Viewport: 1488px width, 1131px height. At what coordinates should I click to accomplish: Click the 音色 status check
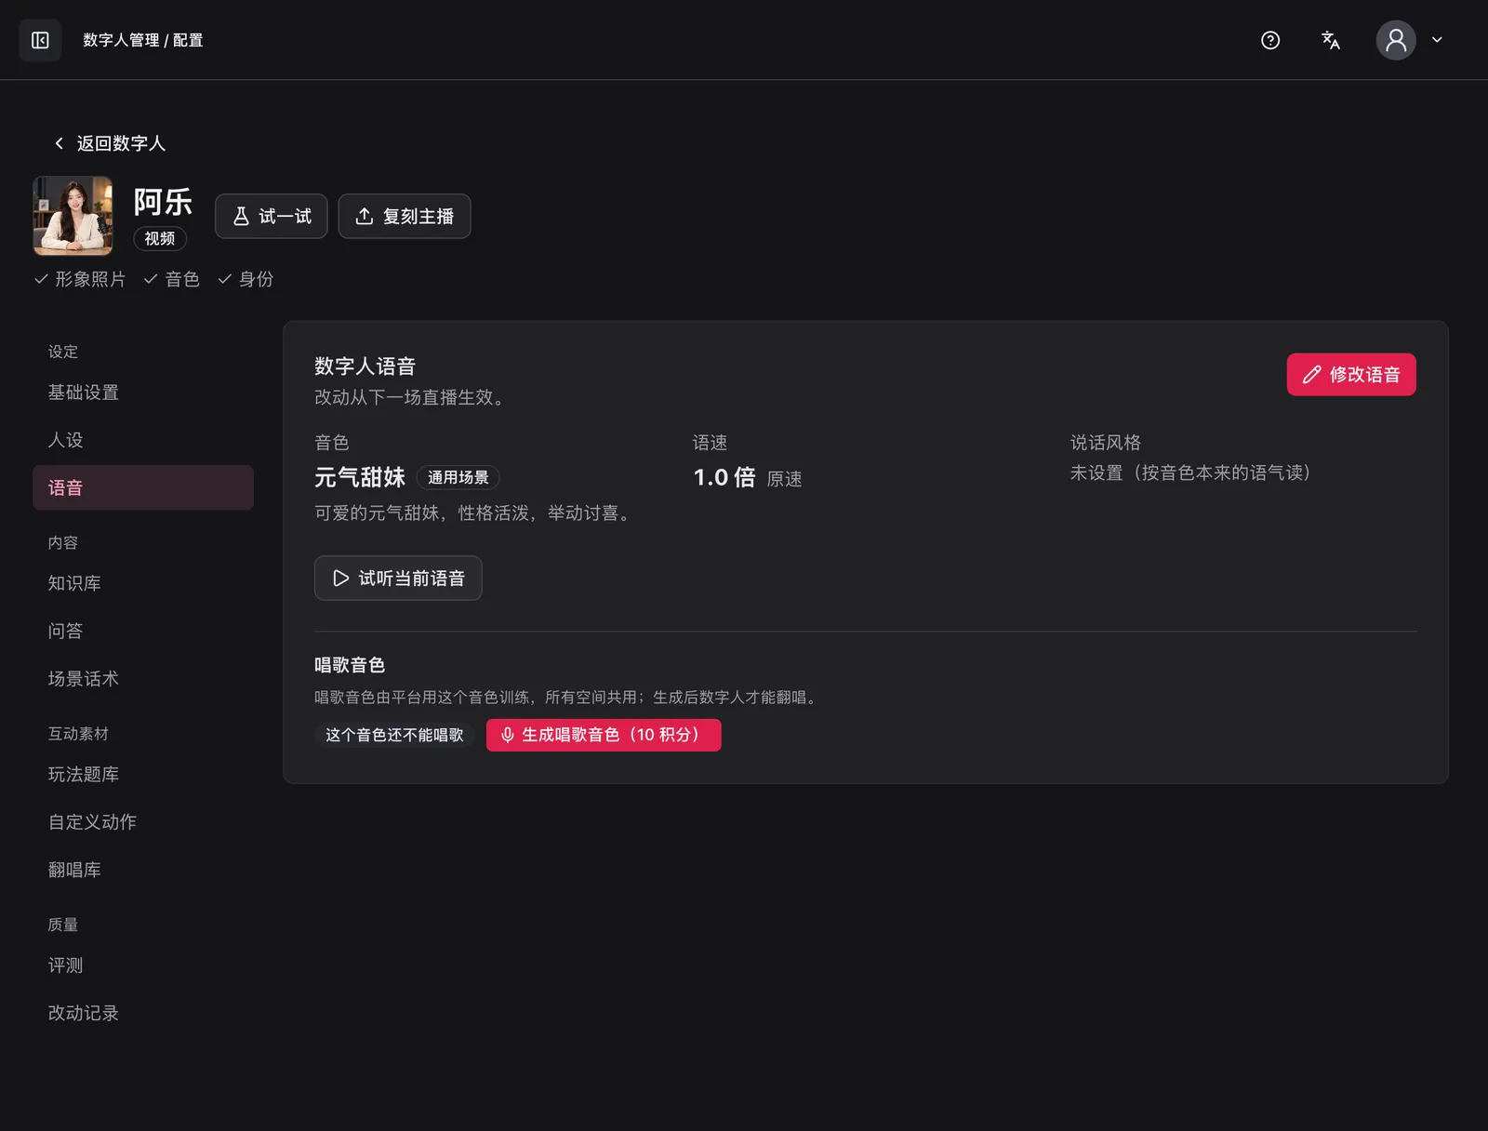pyautogui.click(x=172, y=279)
